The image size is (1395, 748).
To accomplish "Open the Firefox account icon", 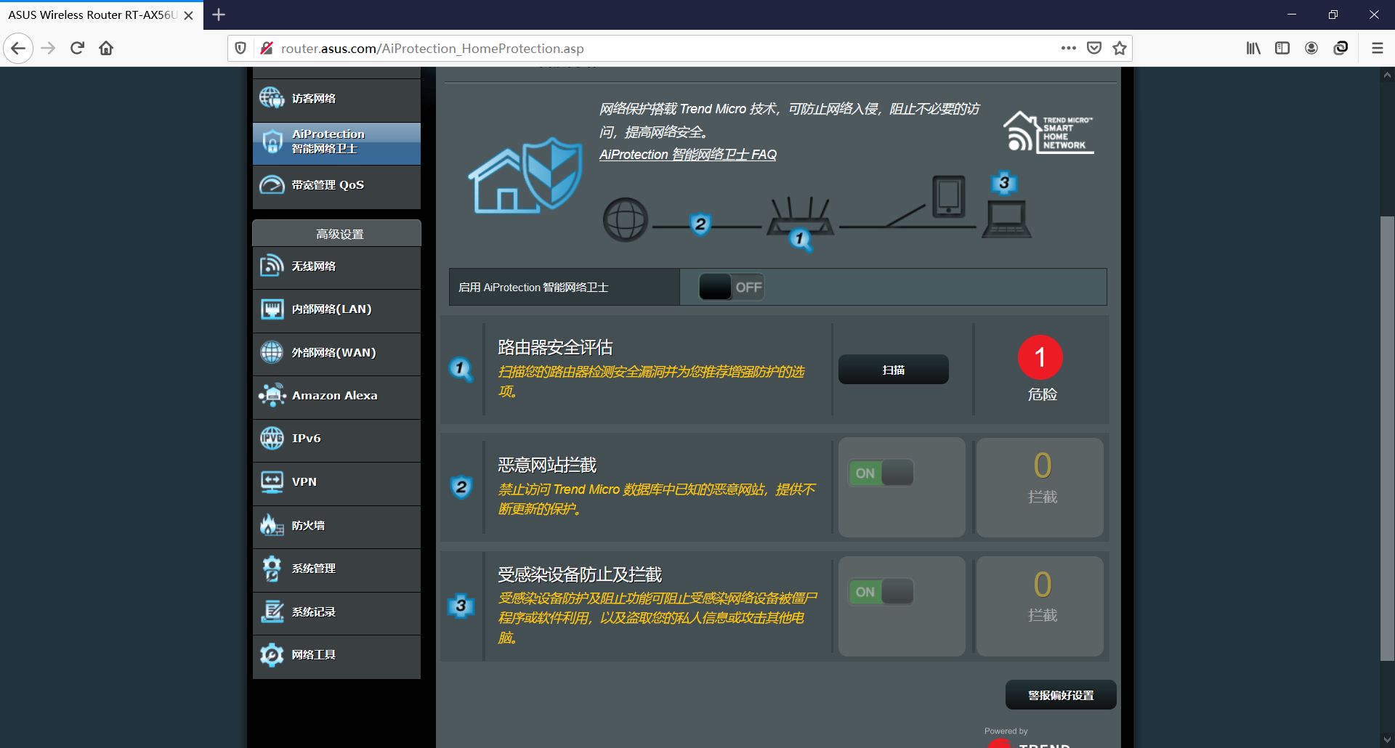I will 1311,48.
